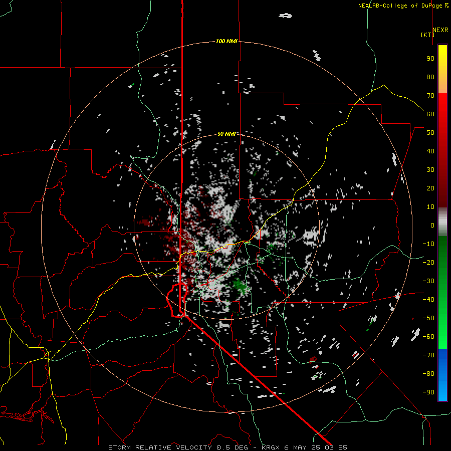The image size is (451, 451).
Task: Click the [KT] units label
Action: (427, 35)
